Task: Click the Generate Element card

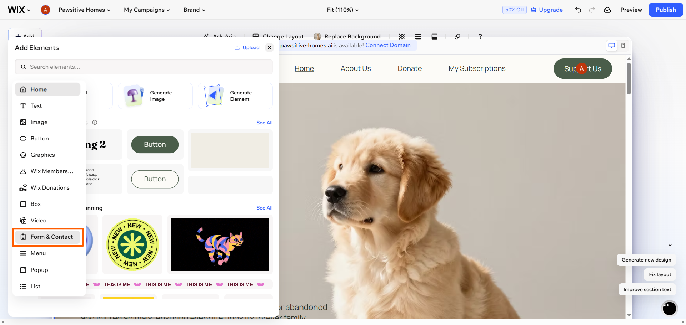Action: pyautogui.click(x=235, y=96)
